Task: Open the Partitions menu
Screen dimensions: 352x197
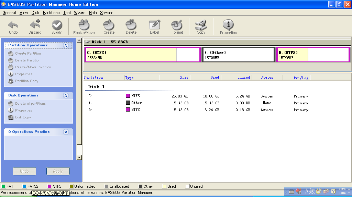Action: 51,13
